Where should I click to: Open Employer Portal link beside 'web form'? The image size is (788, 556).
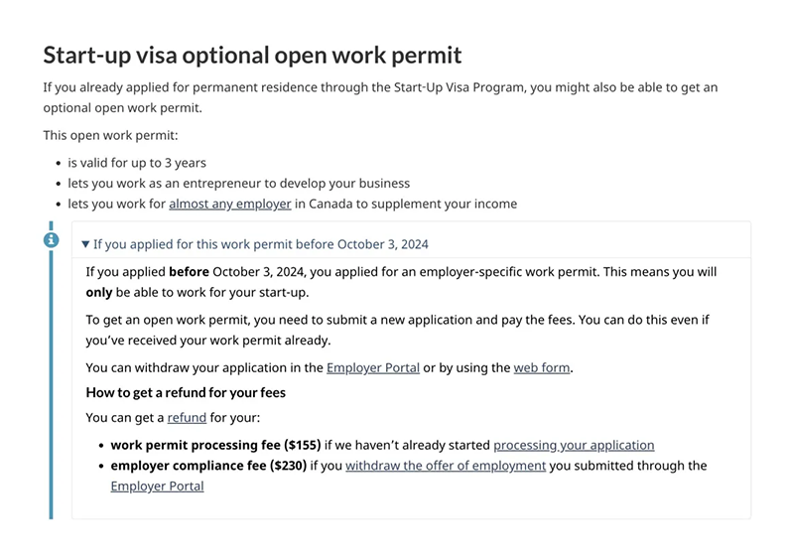(373, 367)
